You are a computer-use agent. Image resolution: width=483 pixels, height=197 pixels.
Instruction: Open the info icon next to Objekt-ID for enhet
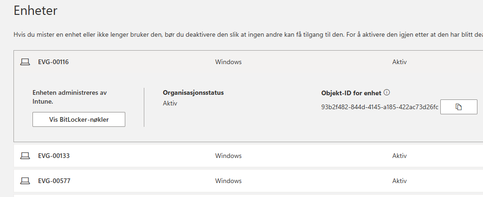pos(387,92)
